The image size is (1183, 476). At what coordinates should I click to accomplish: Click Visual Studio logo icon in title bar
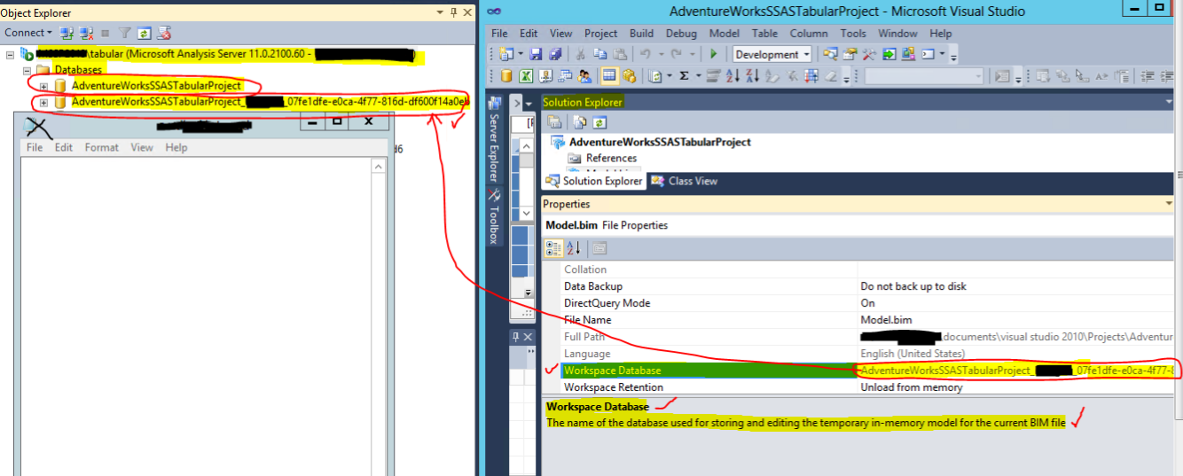(x=494, y=11)
